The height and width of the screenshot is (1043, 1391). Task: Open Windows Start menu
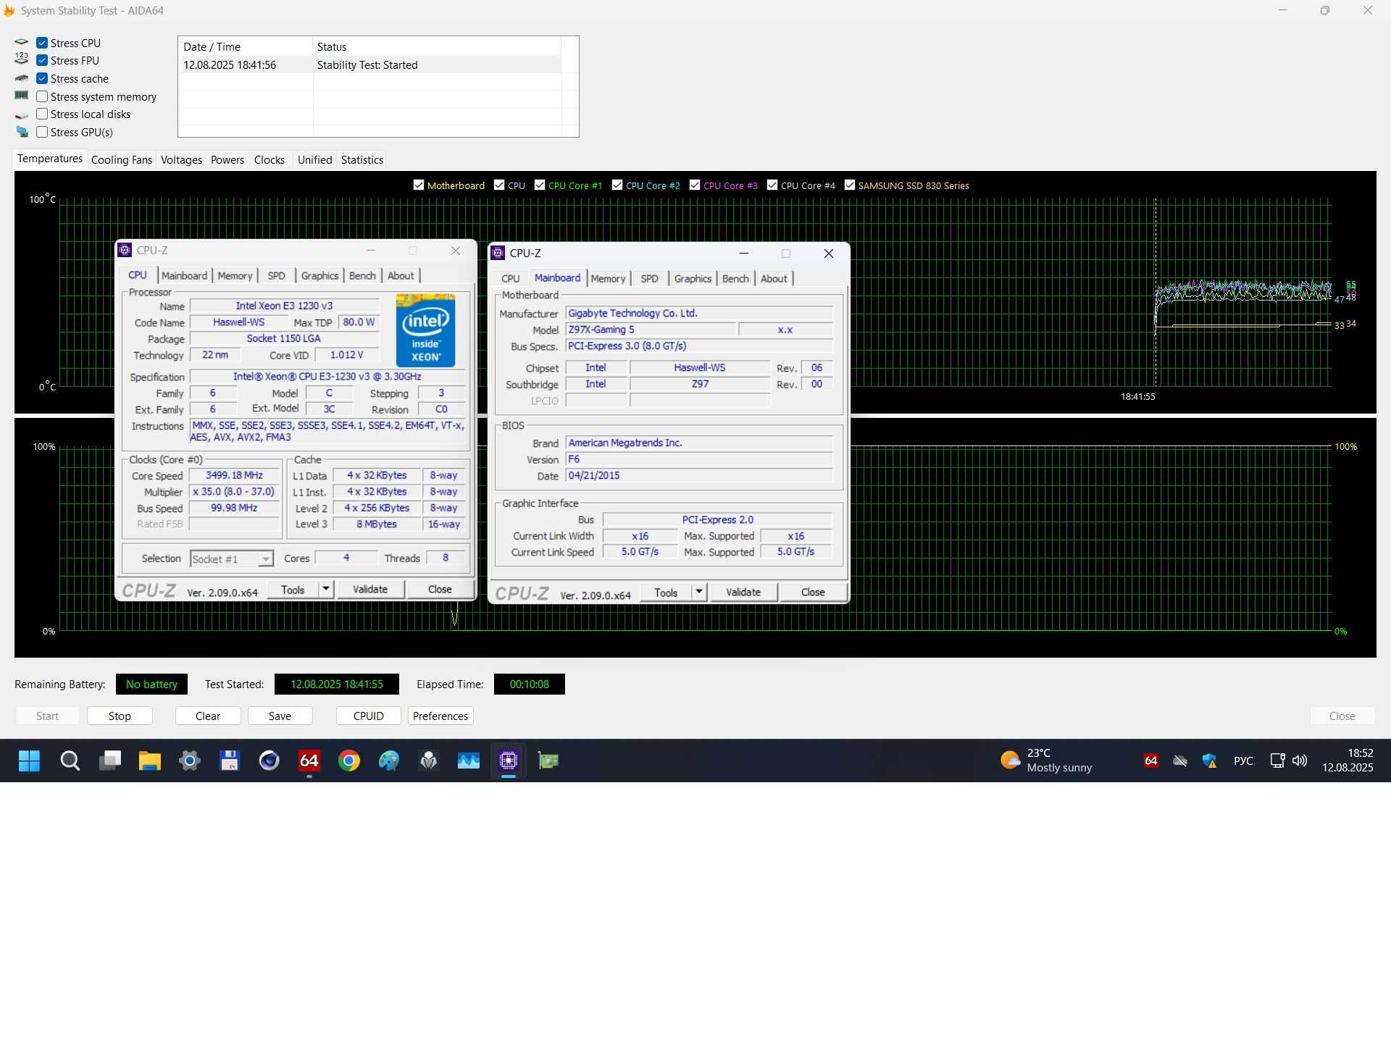click(x=30, y=761)
